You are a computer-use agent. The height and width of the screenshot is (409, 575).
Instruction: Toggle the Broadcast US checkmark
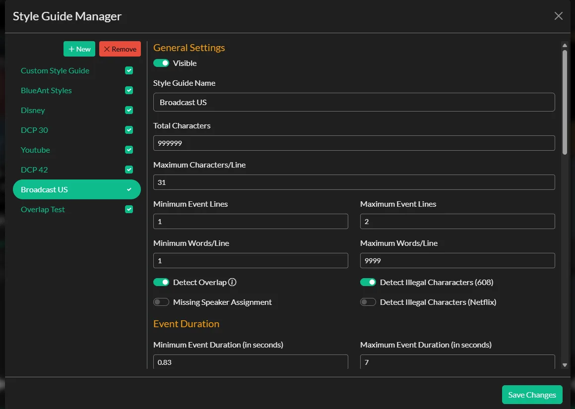pyautogui.click(x=128, y=189)
